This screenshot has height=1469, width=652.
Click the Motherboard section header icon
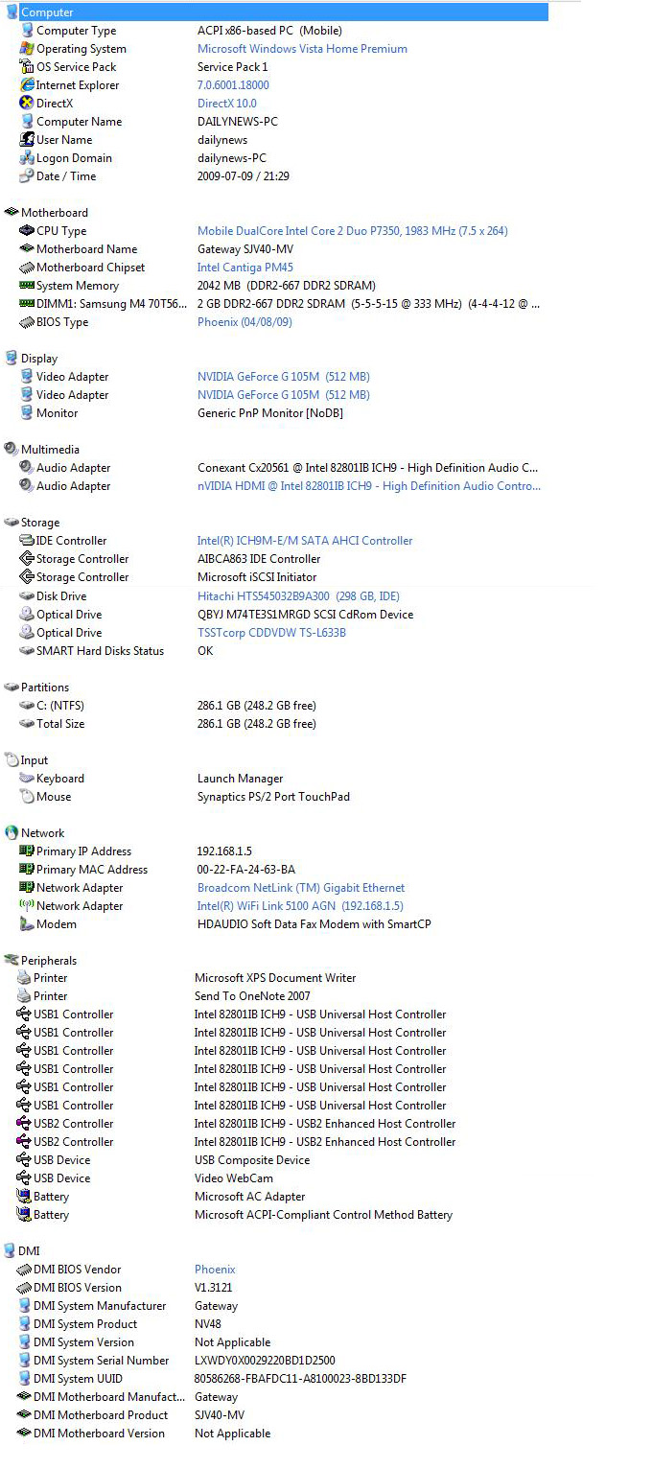(12, 213)
